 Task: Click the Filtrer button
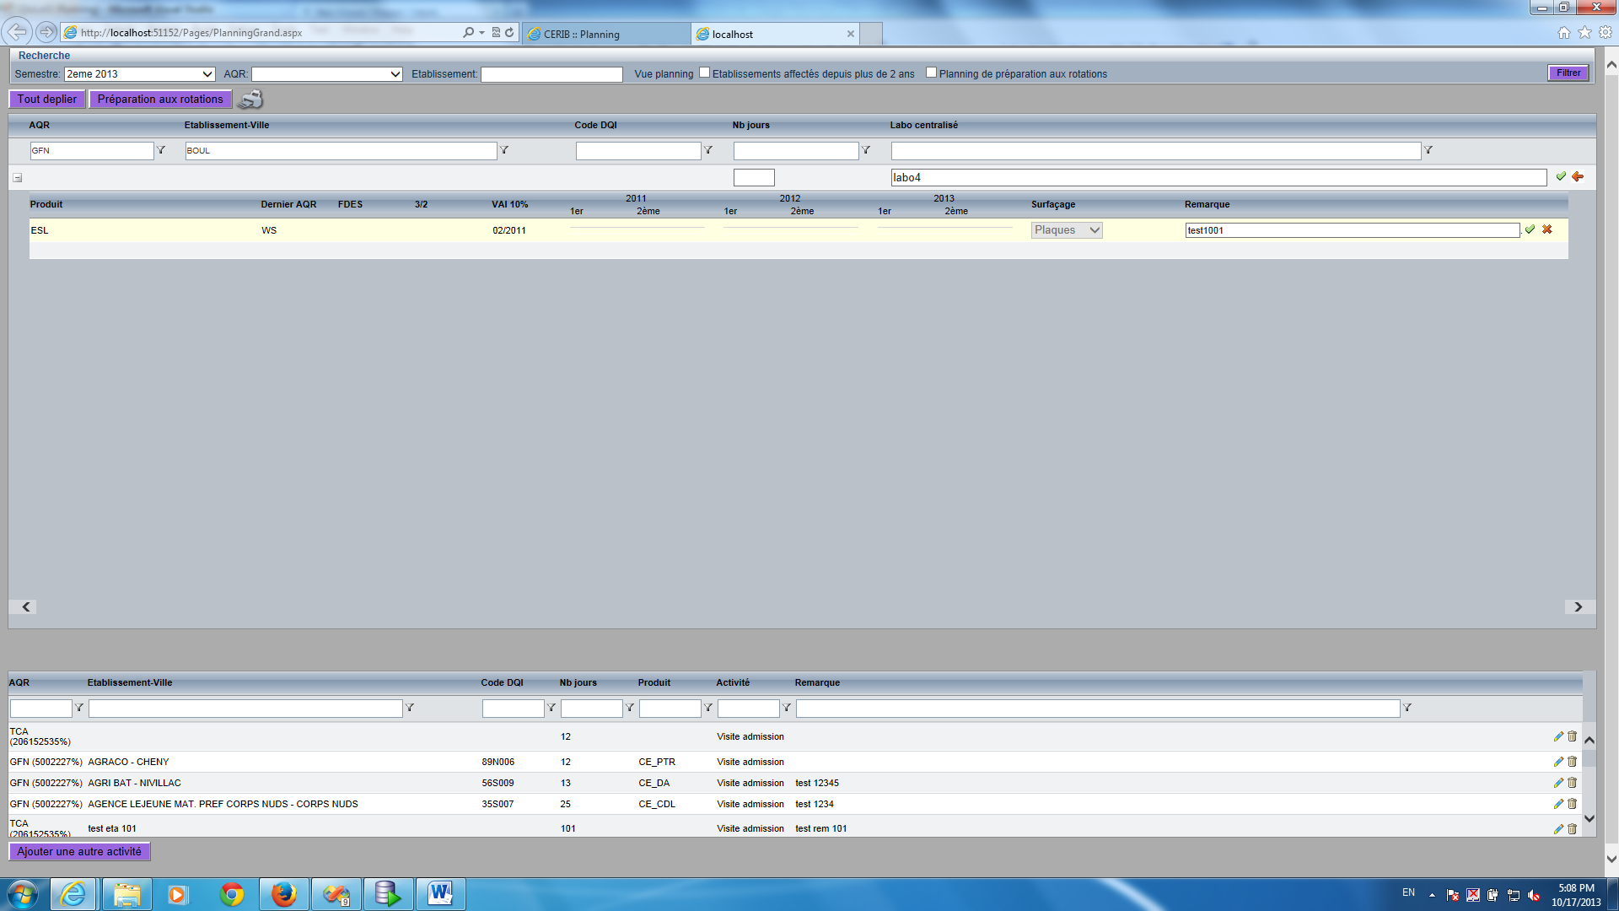click(1568, 73)
